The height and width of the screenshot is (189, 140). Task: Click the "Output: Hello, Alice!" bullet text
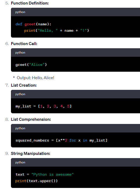pyautogui.click(x=35, y=78)
